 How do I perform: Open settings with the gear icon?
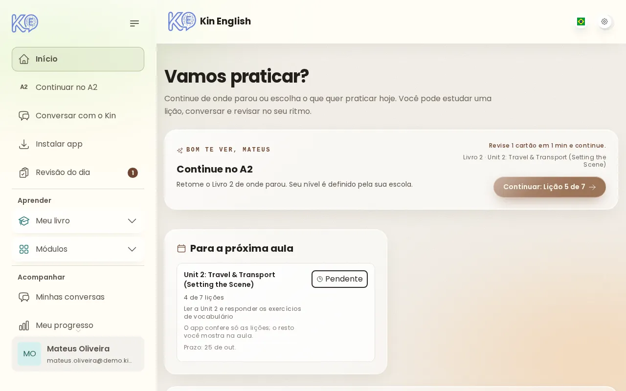pos(604,22)
